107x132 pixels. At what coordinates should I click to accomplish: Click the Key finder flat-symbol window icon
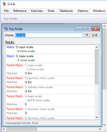tap(6, 29)
